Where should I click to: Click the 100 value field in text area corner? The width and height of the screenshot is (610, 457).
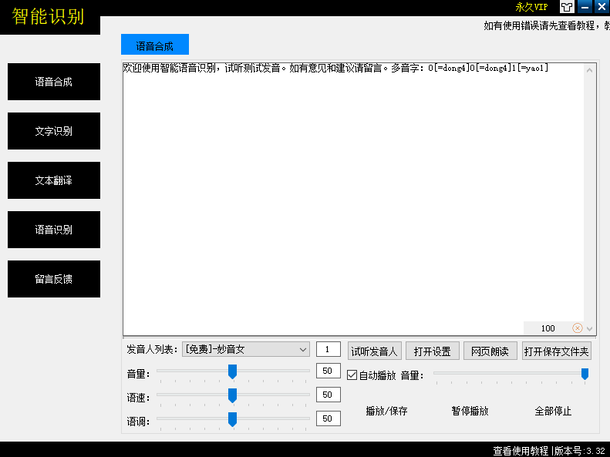click(548, 328)
